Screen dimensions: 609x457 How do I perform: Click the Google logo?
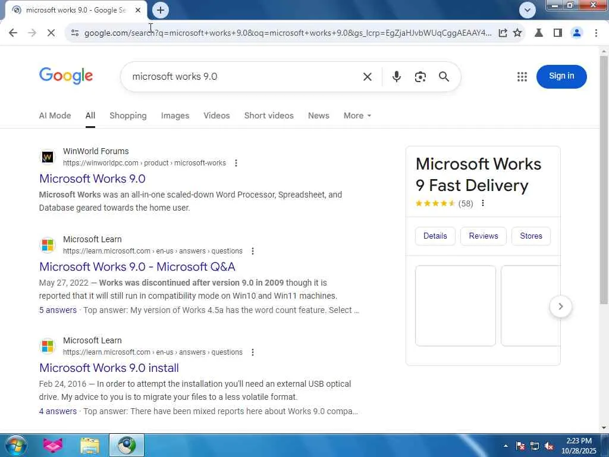point(66,76)
